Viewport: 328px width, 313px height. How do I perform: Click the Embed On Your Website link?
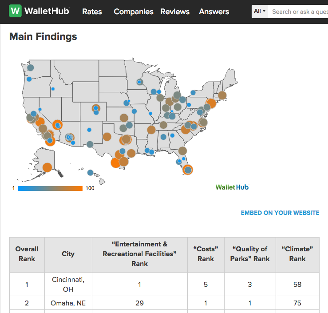(280, 213)
